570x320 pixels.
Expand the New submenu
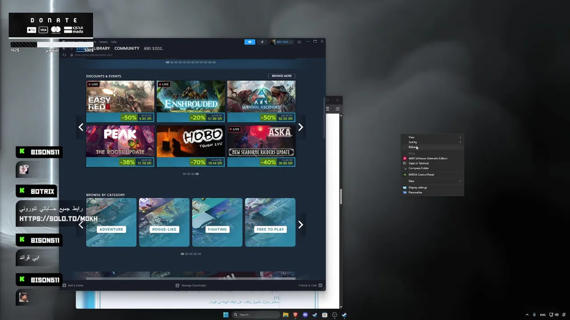click(433, 181)
